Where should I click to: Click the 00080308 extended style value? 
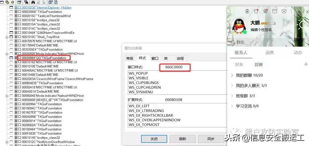pyautogui.click(x=174, y=100)
